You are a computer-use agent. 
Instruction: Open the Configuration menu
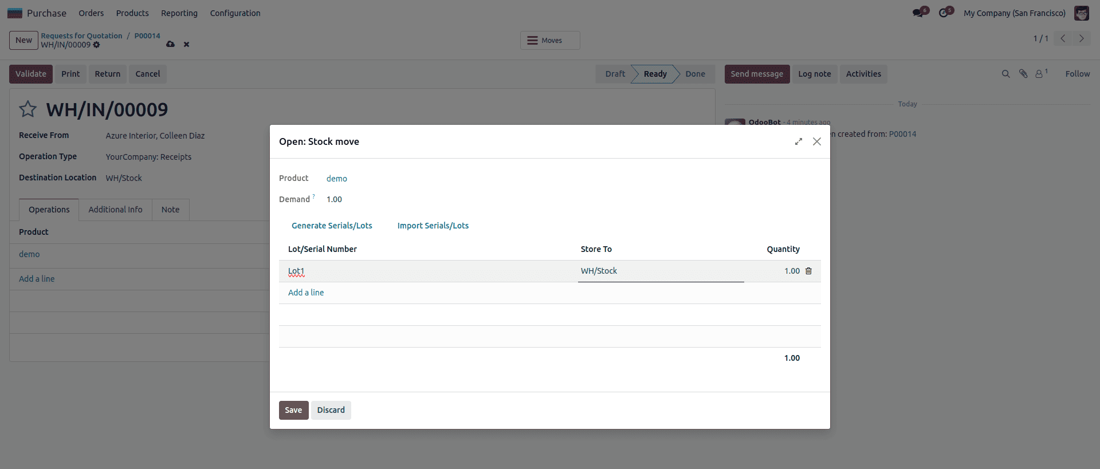235,13
